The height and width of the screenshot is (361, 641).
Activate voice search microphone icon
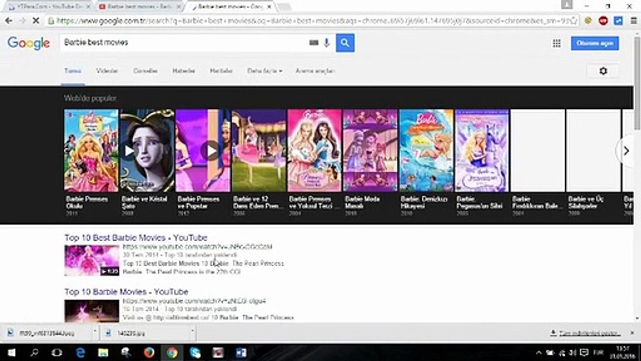click(327, 43)
